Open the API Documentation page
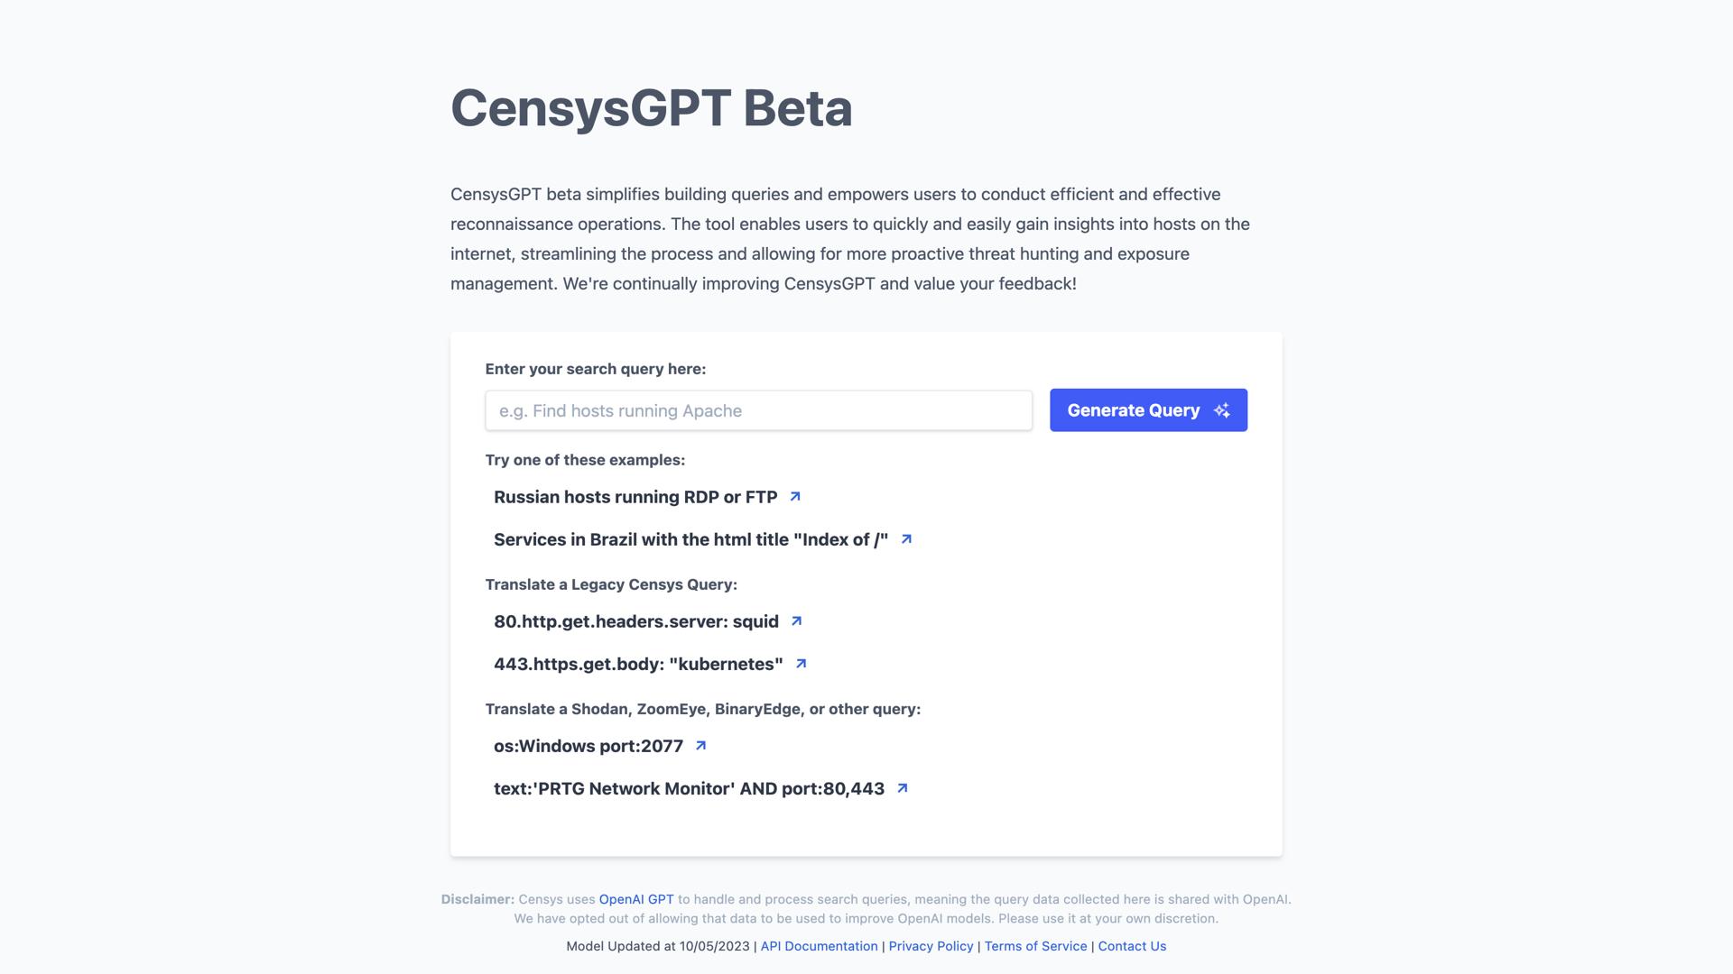 click(x=818, y=946)
